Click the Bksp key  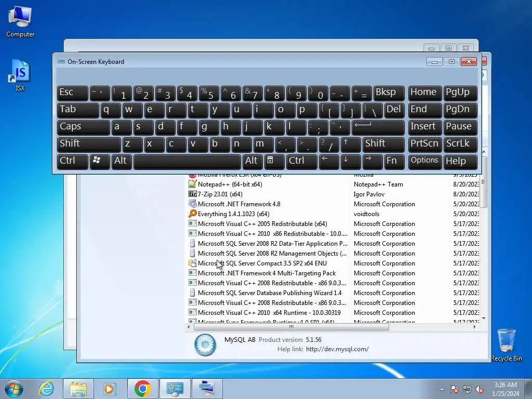389,93
